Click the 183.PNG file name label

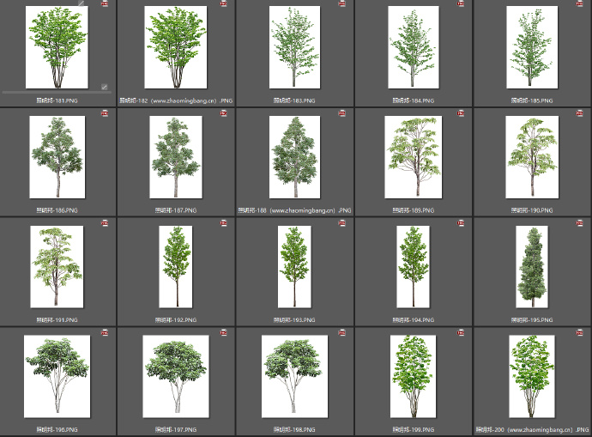point(294,100)
